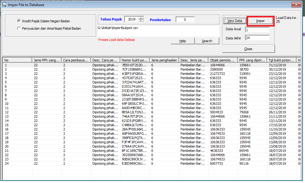Decrease Tahun Pajak with the down arrow
Screen dimensions: 305x183
click(x=141, y=20)
